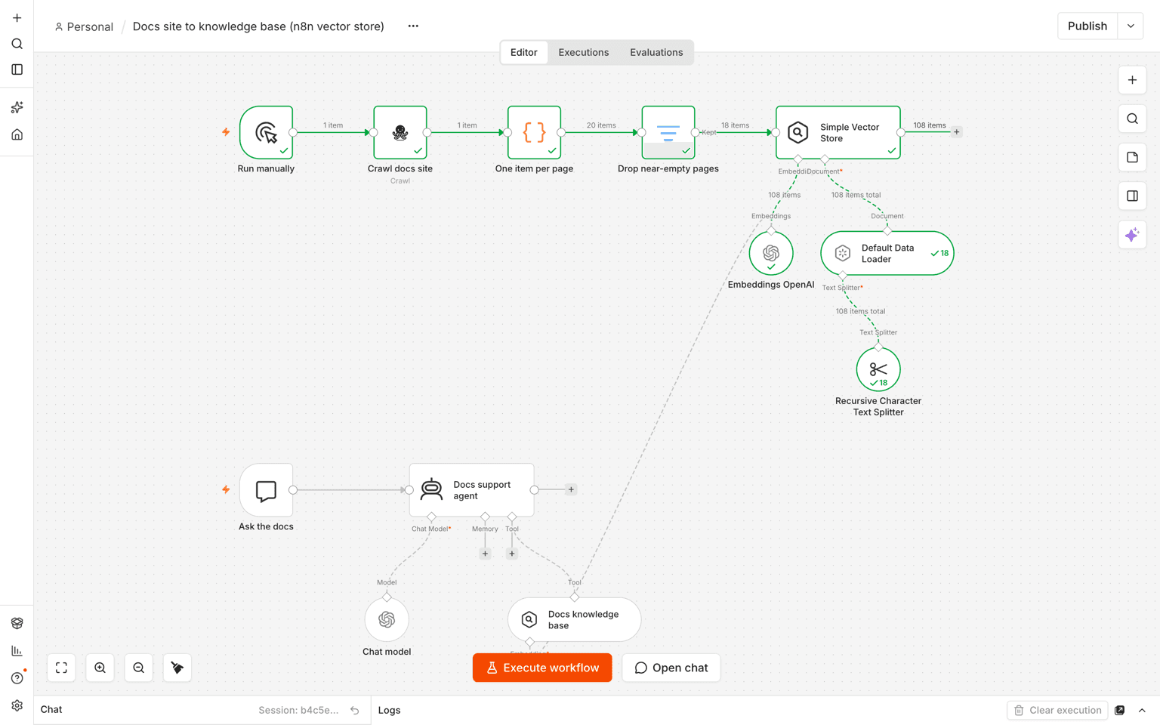Select the Simple Vector Store node

(838, 132)
